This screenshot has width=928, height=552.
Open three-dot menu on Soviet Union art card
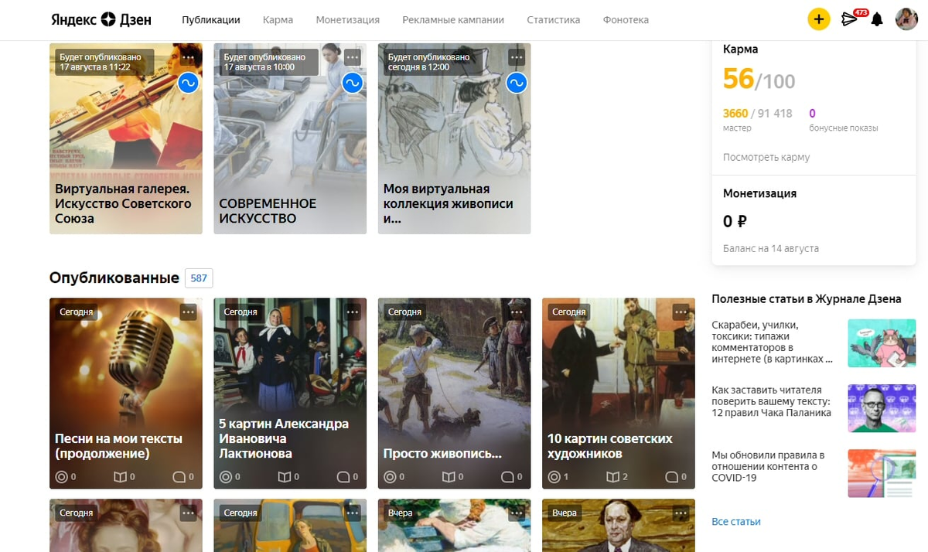189,57
